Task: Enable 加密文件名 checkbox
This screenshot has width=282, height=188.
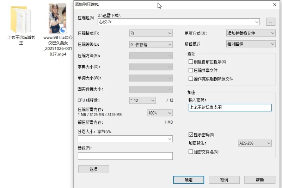Action: [x=191, y=152]
